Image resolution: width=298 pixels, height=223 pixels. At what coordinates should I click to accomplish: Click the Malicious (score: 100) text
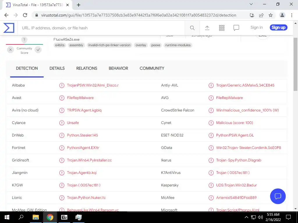click(235, 123)
